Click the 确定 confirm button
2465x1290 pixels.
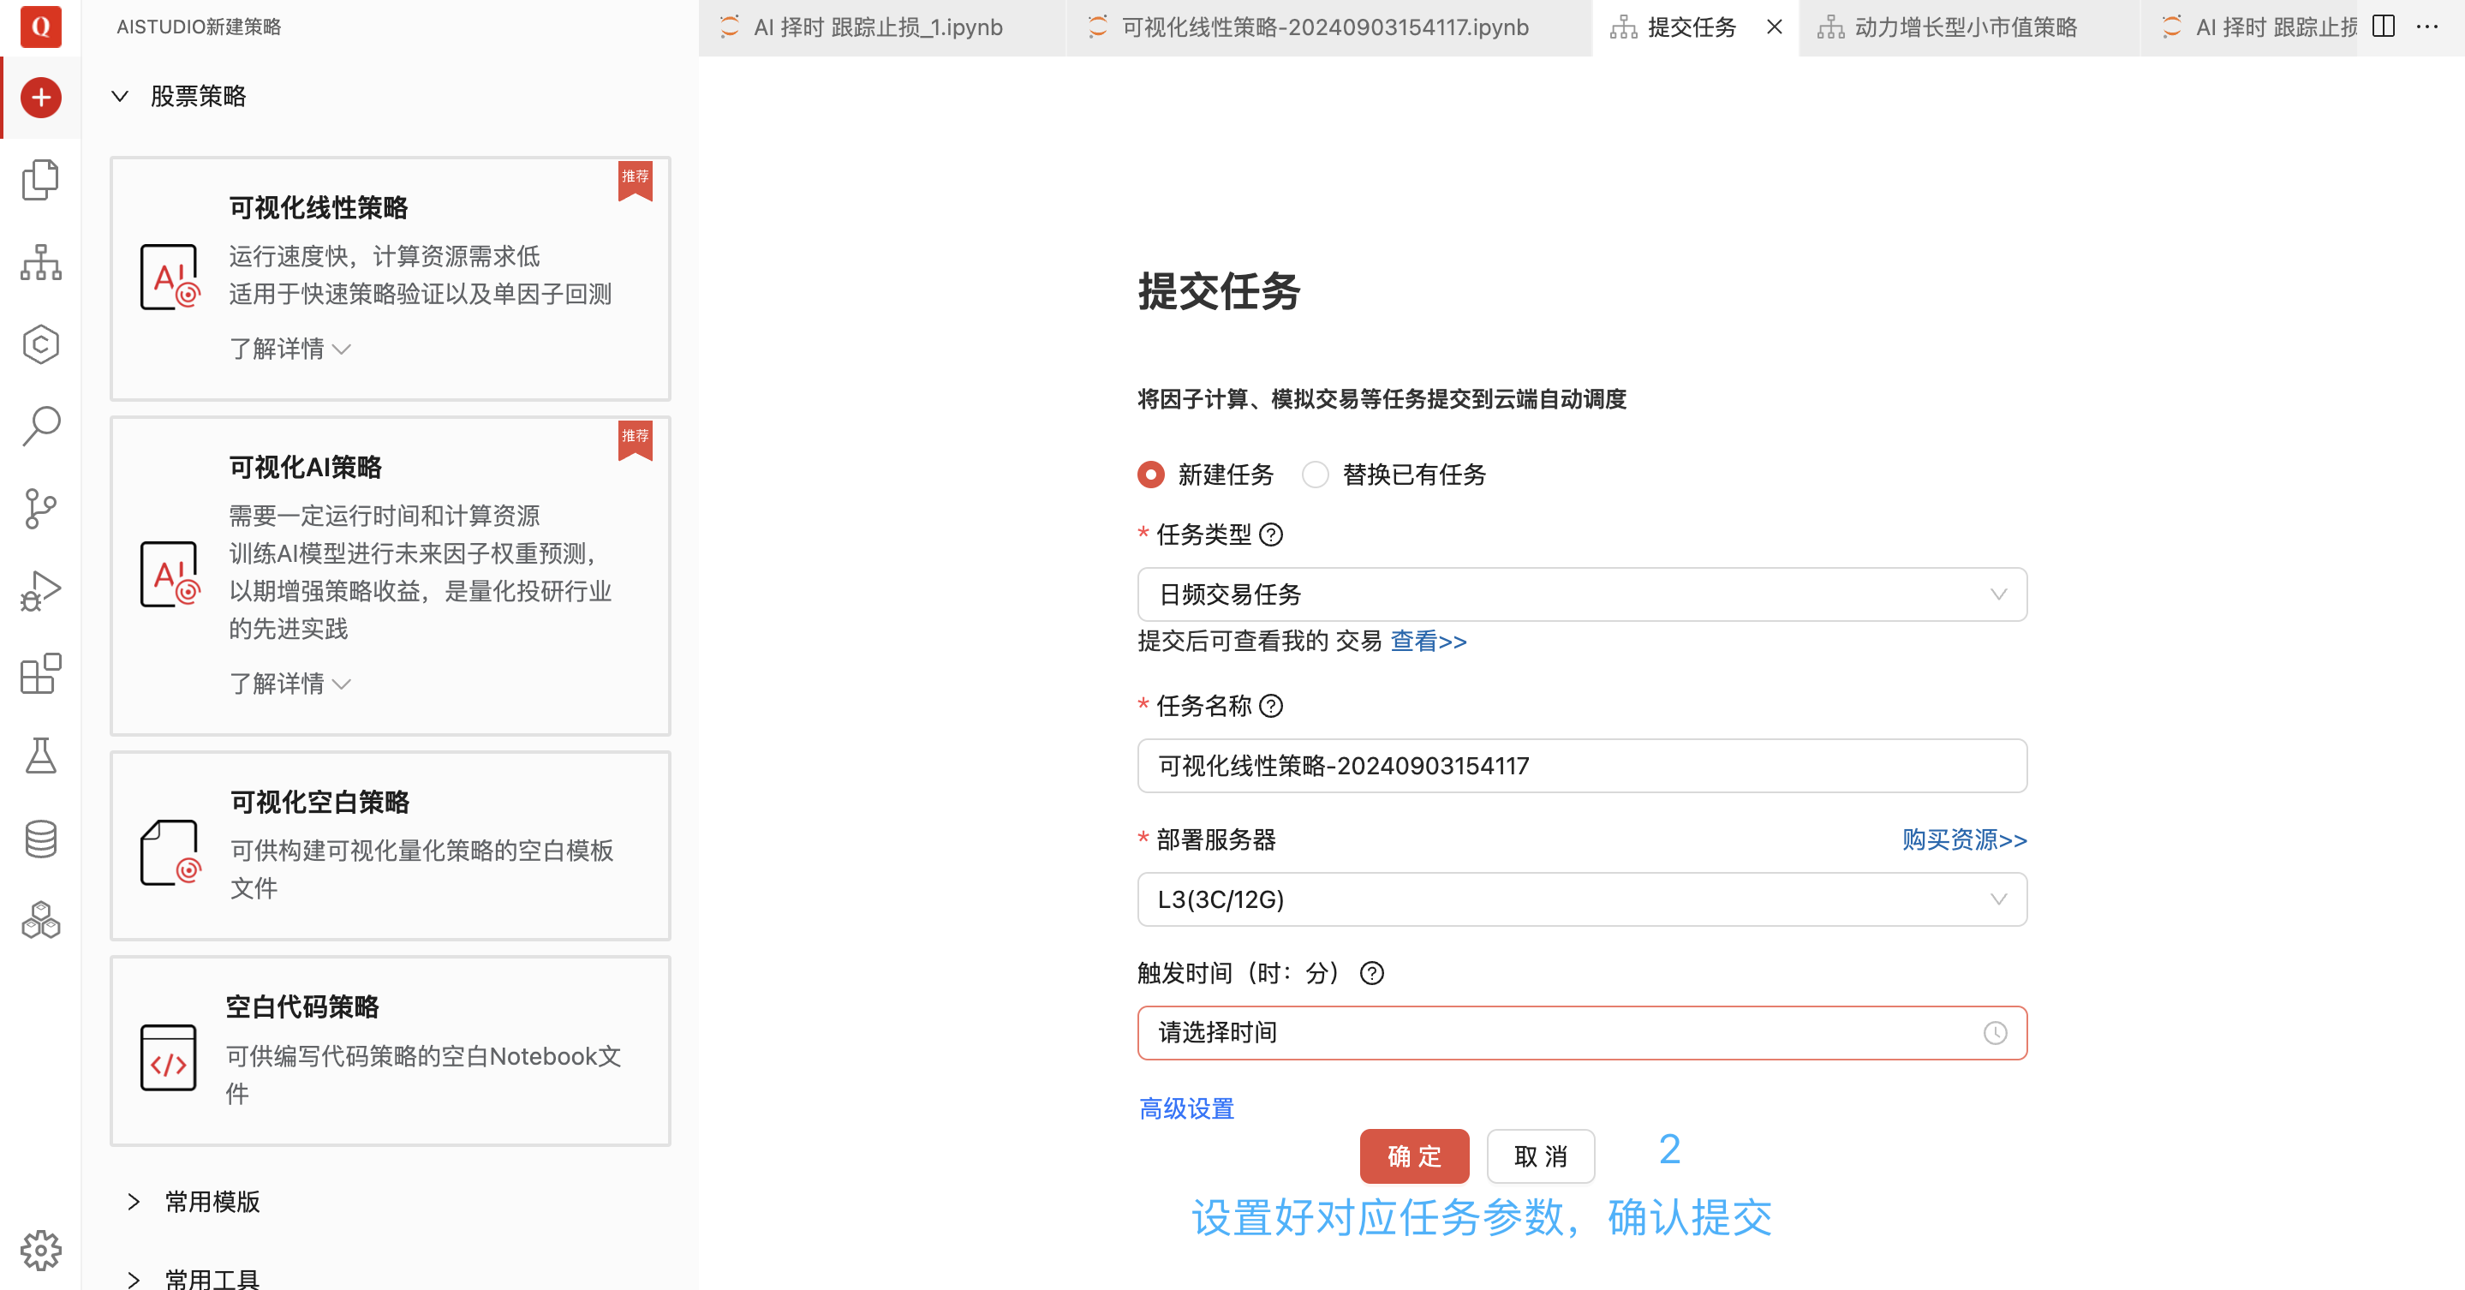tap(1413, 1156)
